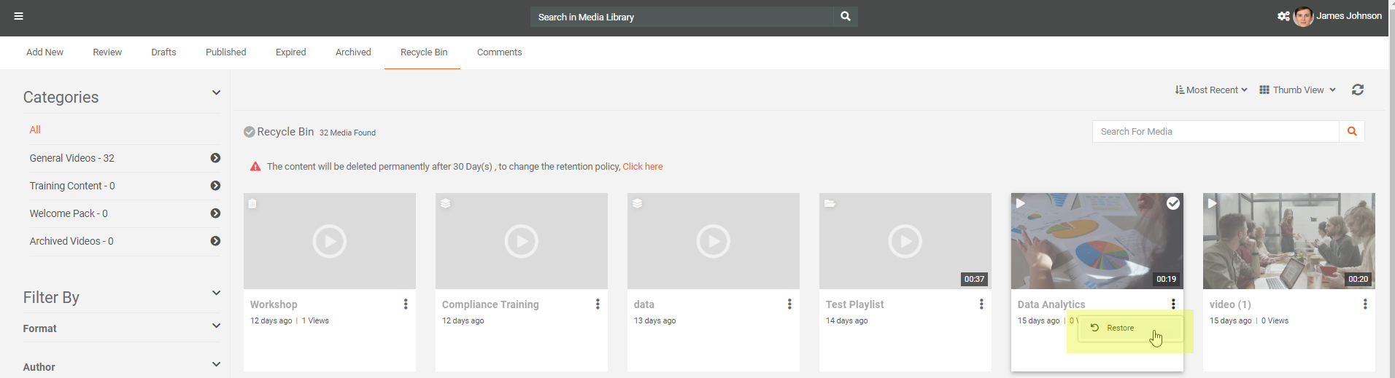Click the top search magnifier icon

tap(845, 16)
